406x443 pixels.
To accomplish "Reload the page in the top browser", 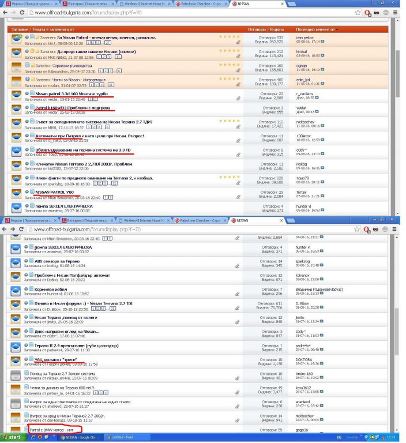I will pos(22,13).
